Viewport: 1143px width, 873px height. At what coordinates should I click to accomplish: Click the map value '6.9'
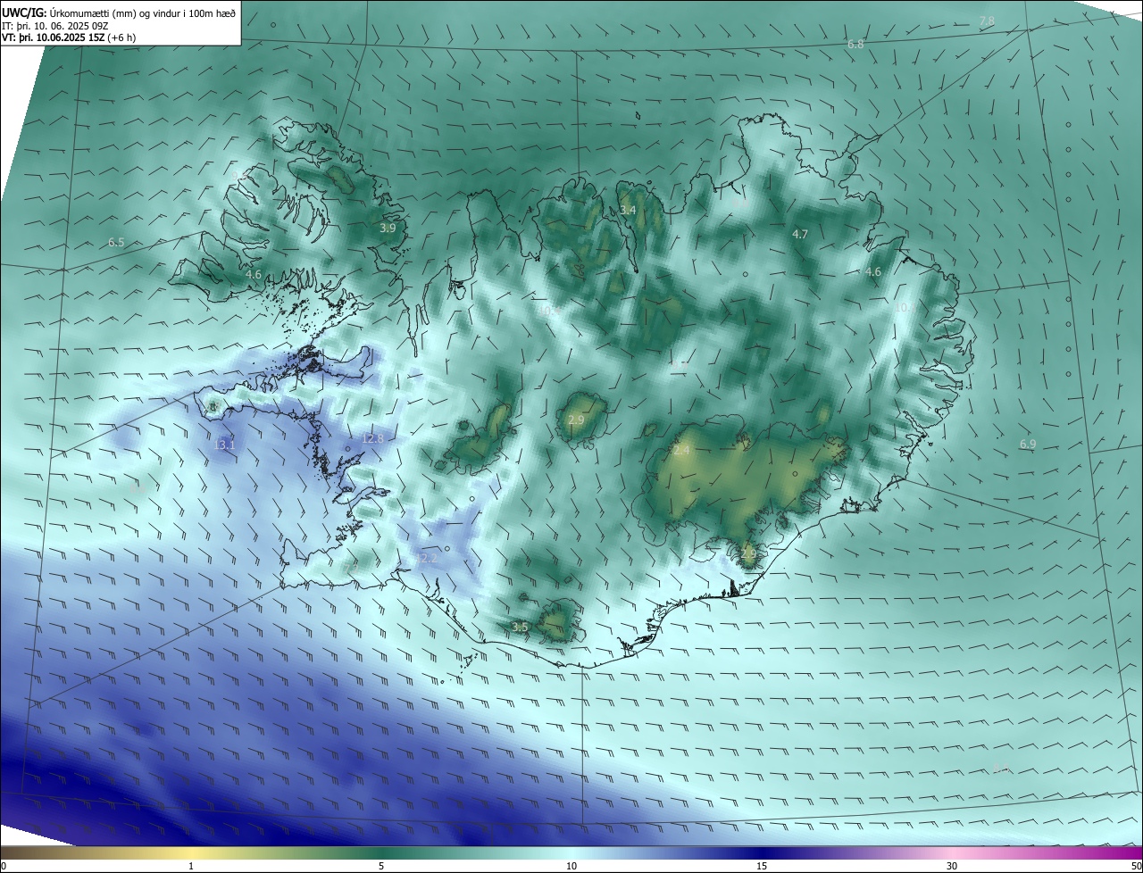tap(1028, 444)
